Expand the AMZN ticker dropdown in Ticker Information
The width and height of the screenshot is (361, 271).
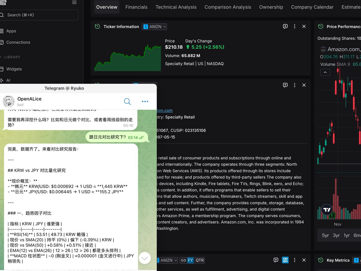[154, 27]
